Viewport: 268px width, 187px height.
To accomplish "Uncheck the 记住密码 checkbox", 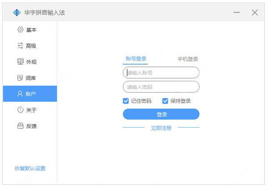I will [x=126, y=101].
